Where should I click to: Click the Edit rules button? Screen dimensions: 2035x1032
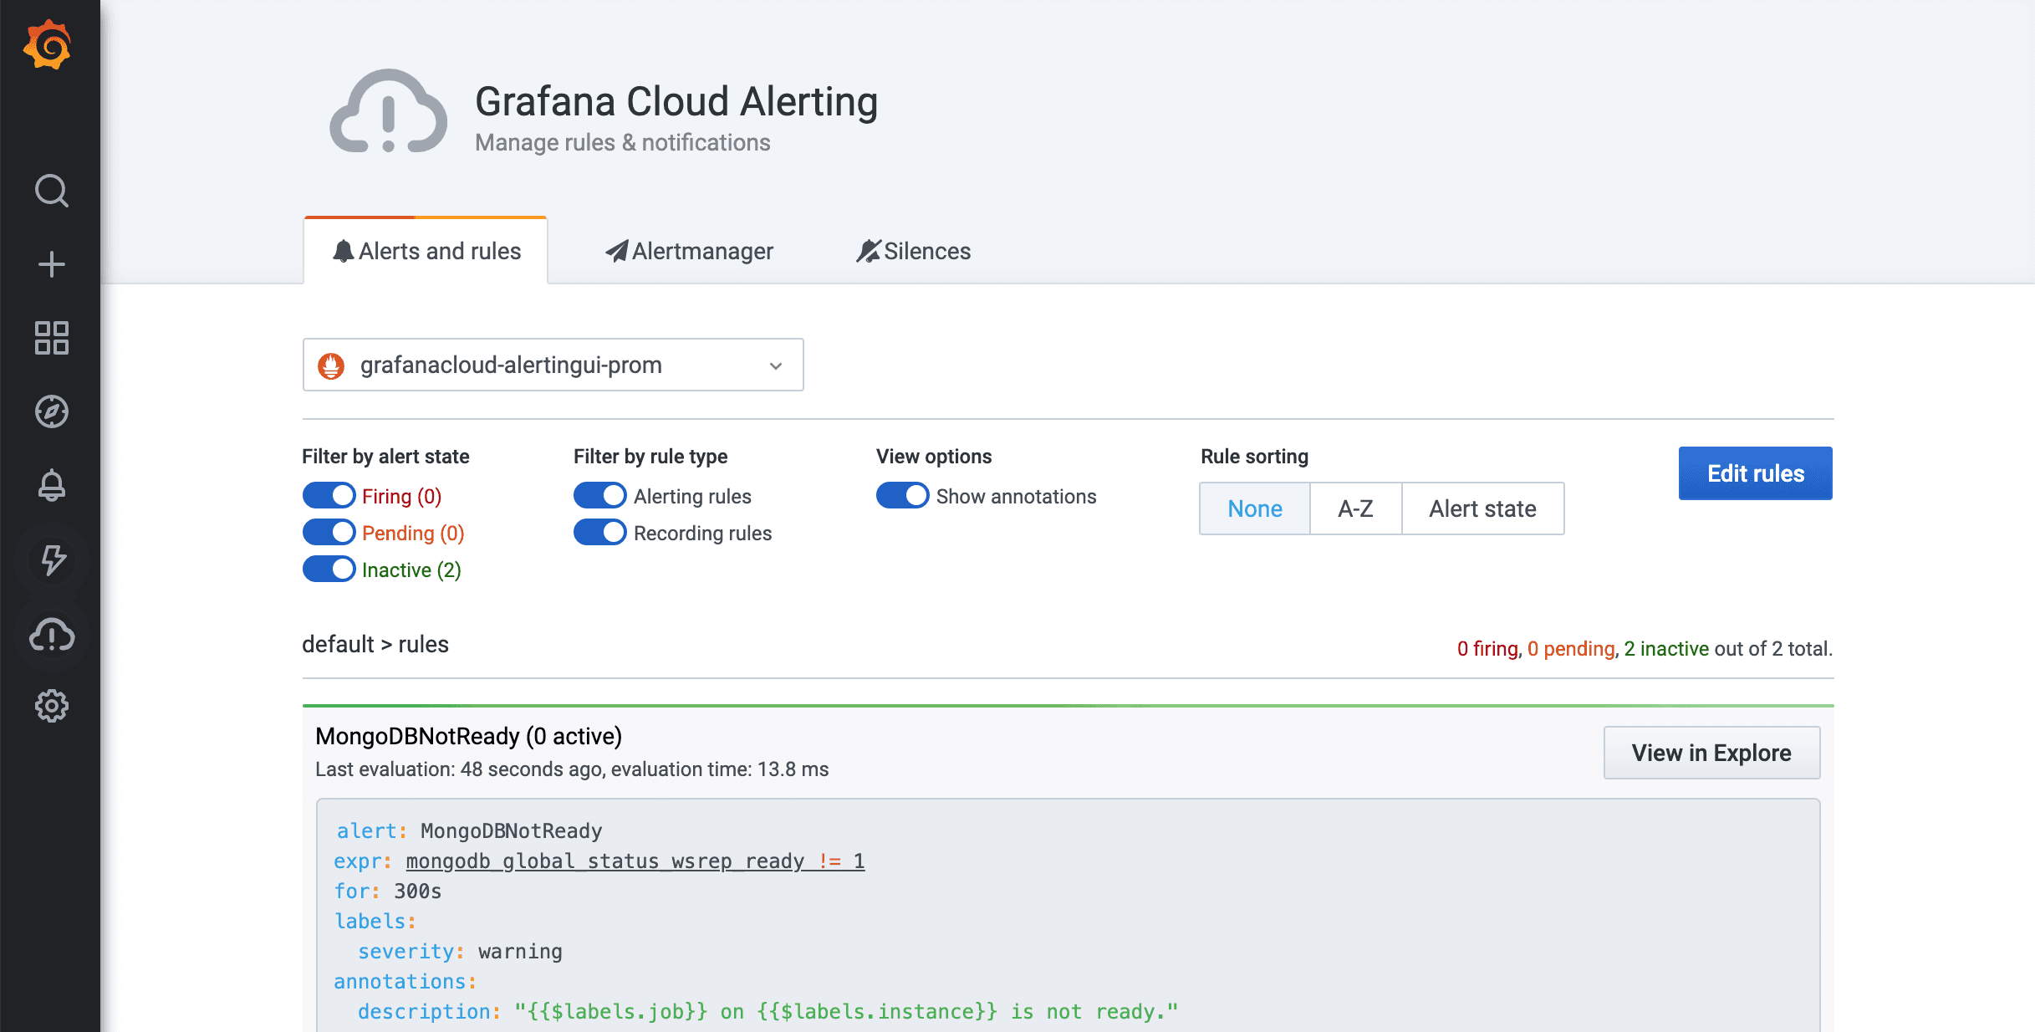click(x=1755, y=473)
